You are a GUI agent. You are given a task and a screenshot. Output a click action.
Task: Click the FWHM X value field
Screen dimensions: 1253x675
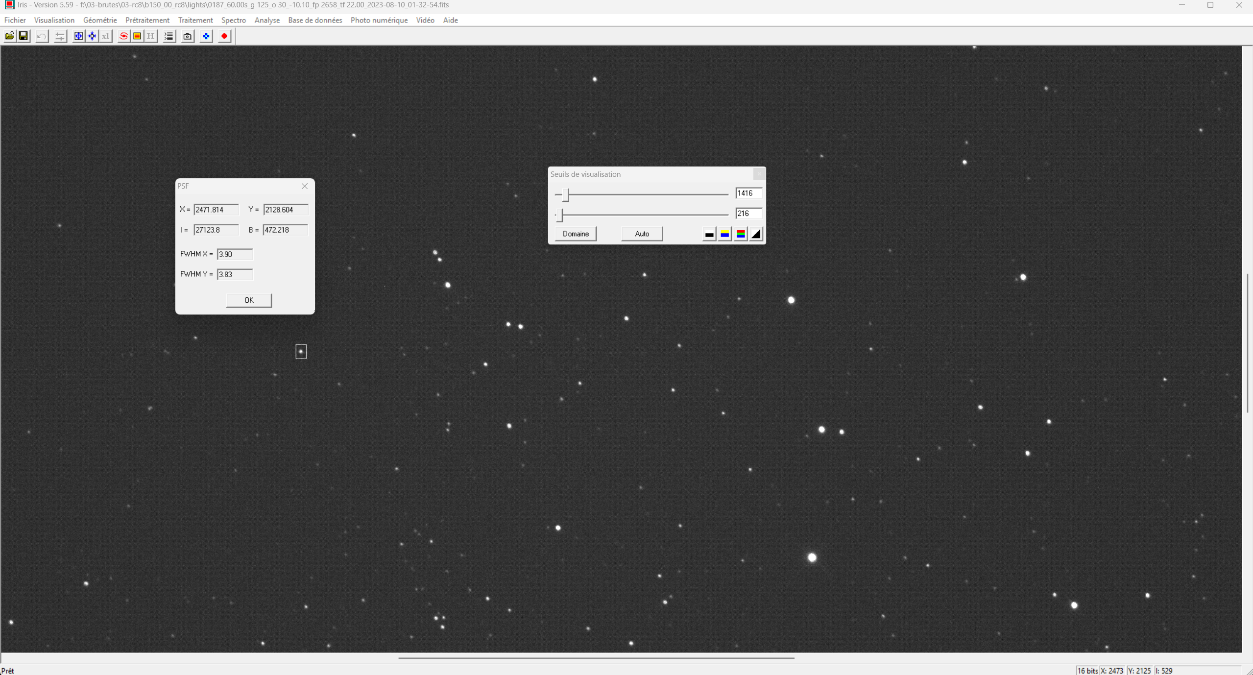coord(235,254)
